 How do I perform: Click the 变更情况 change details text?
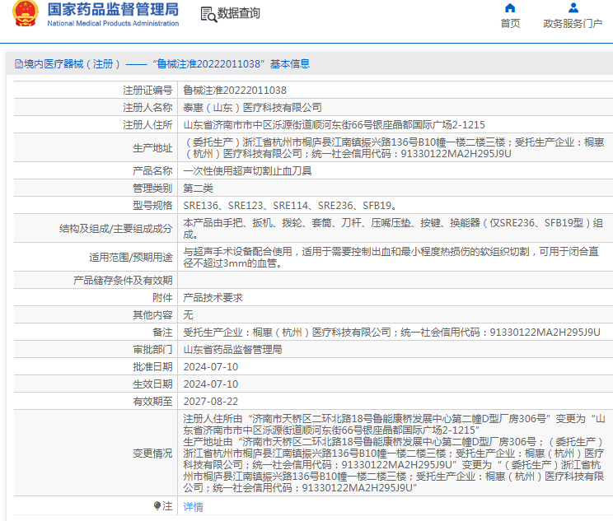[394, 453]
